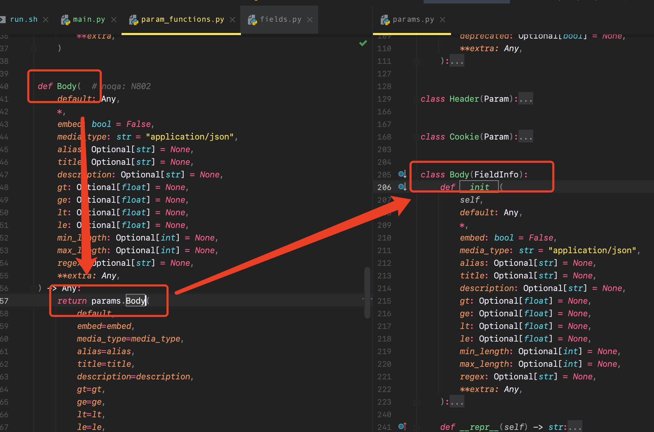The width and height of the screenshot is (654, 432).
Task: Click the Python file icon on params.py tab
Action: 385,20
